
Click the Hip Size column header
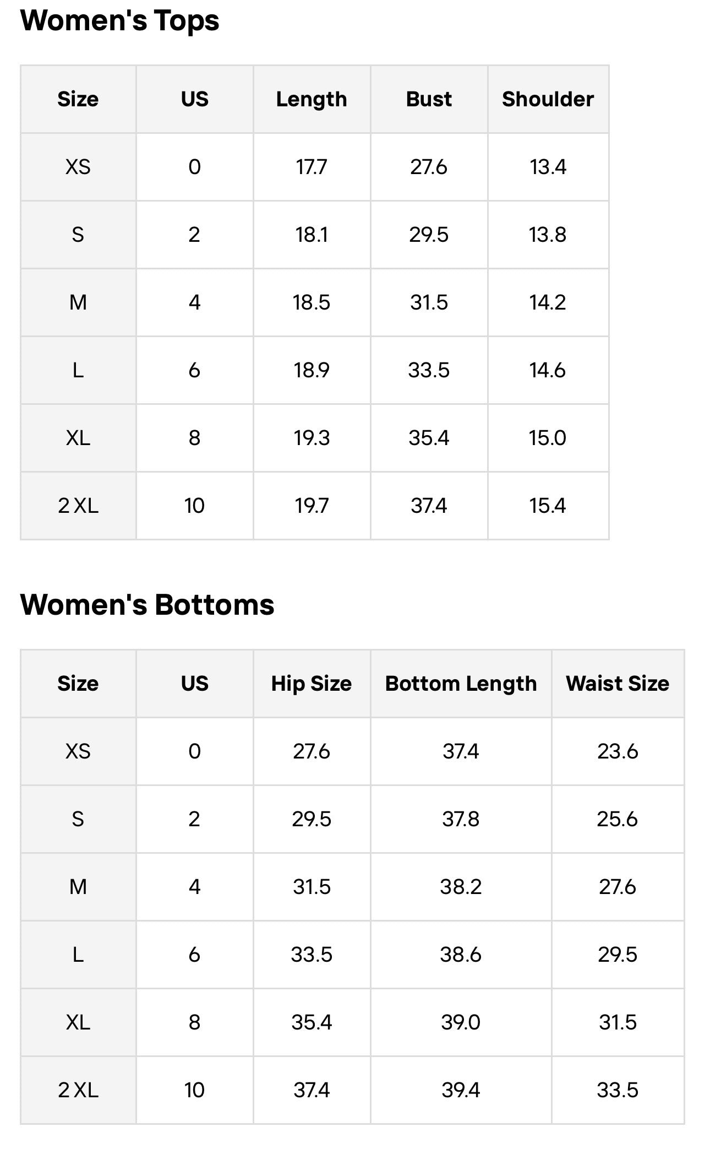coord(312,684)
